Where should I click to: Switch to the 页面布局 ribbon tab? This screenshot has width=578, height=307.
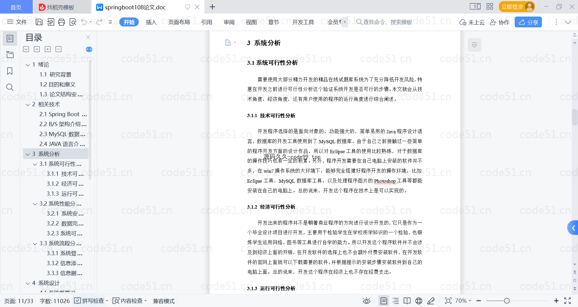coord(179,22)
